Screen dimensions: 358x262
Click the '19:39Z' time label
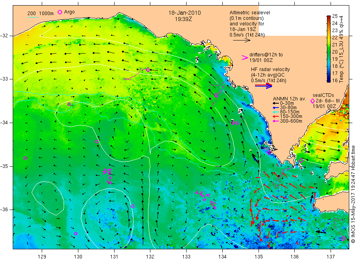point(183,19)
